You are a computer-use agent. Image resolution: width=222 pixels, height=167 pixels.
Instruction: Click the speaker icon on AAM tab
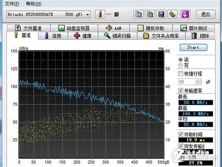pos(109,28)
